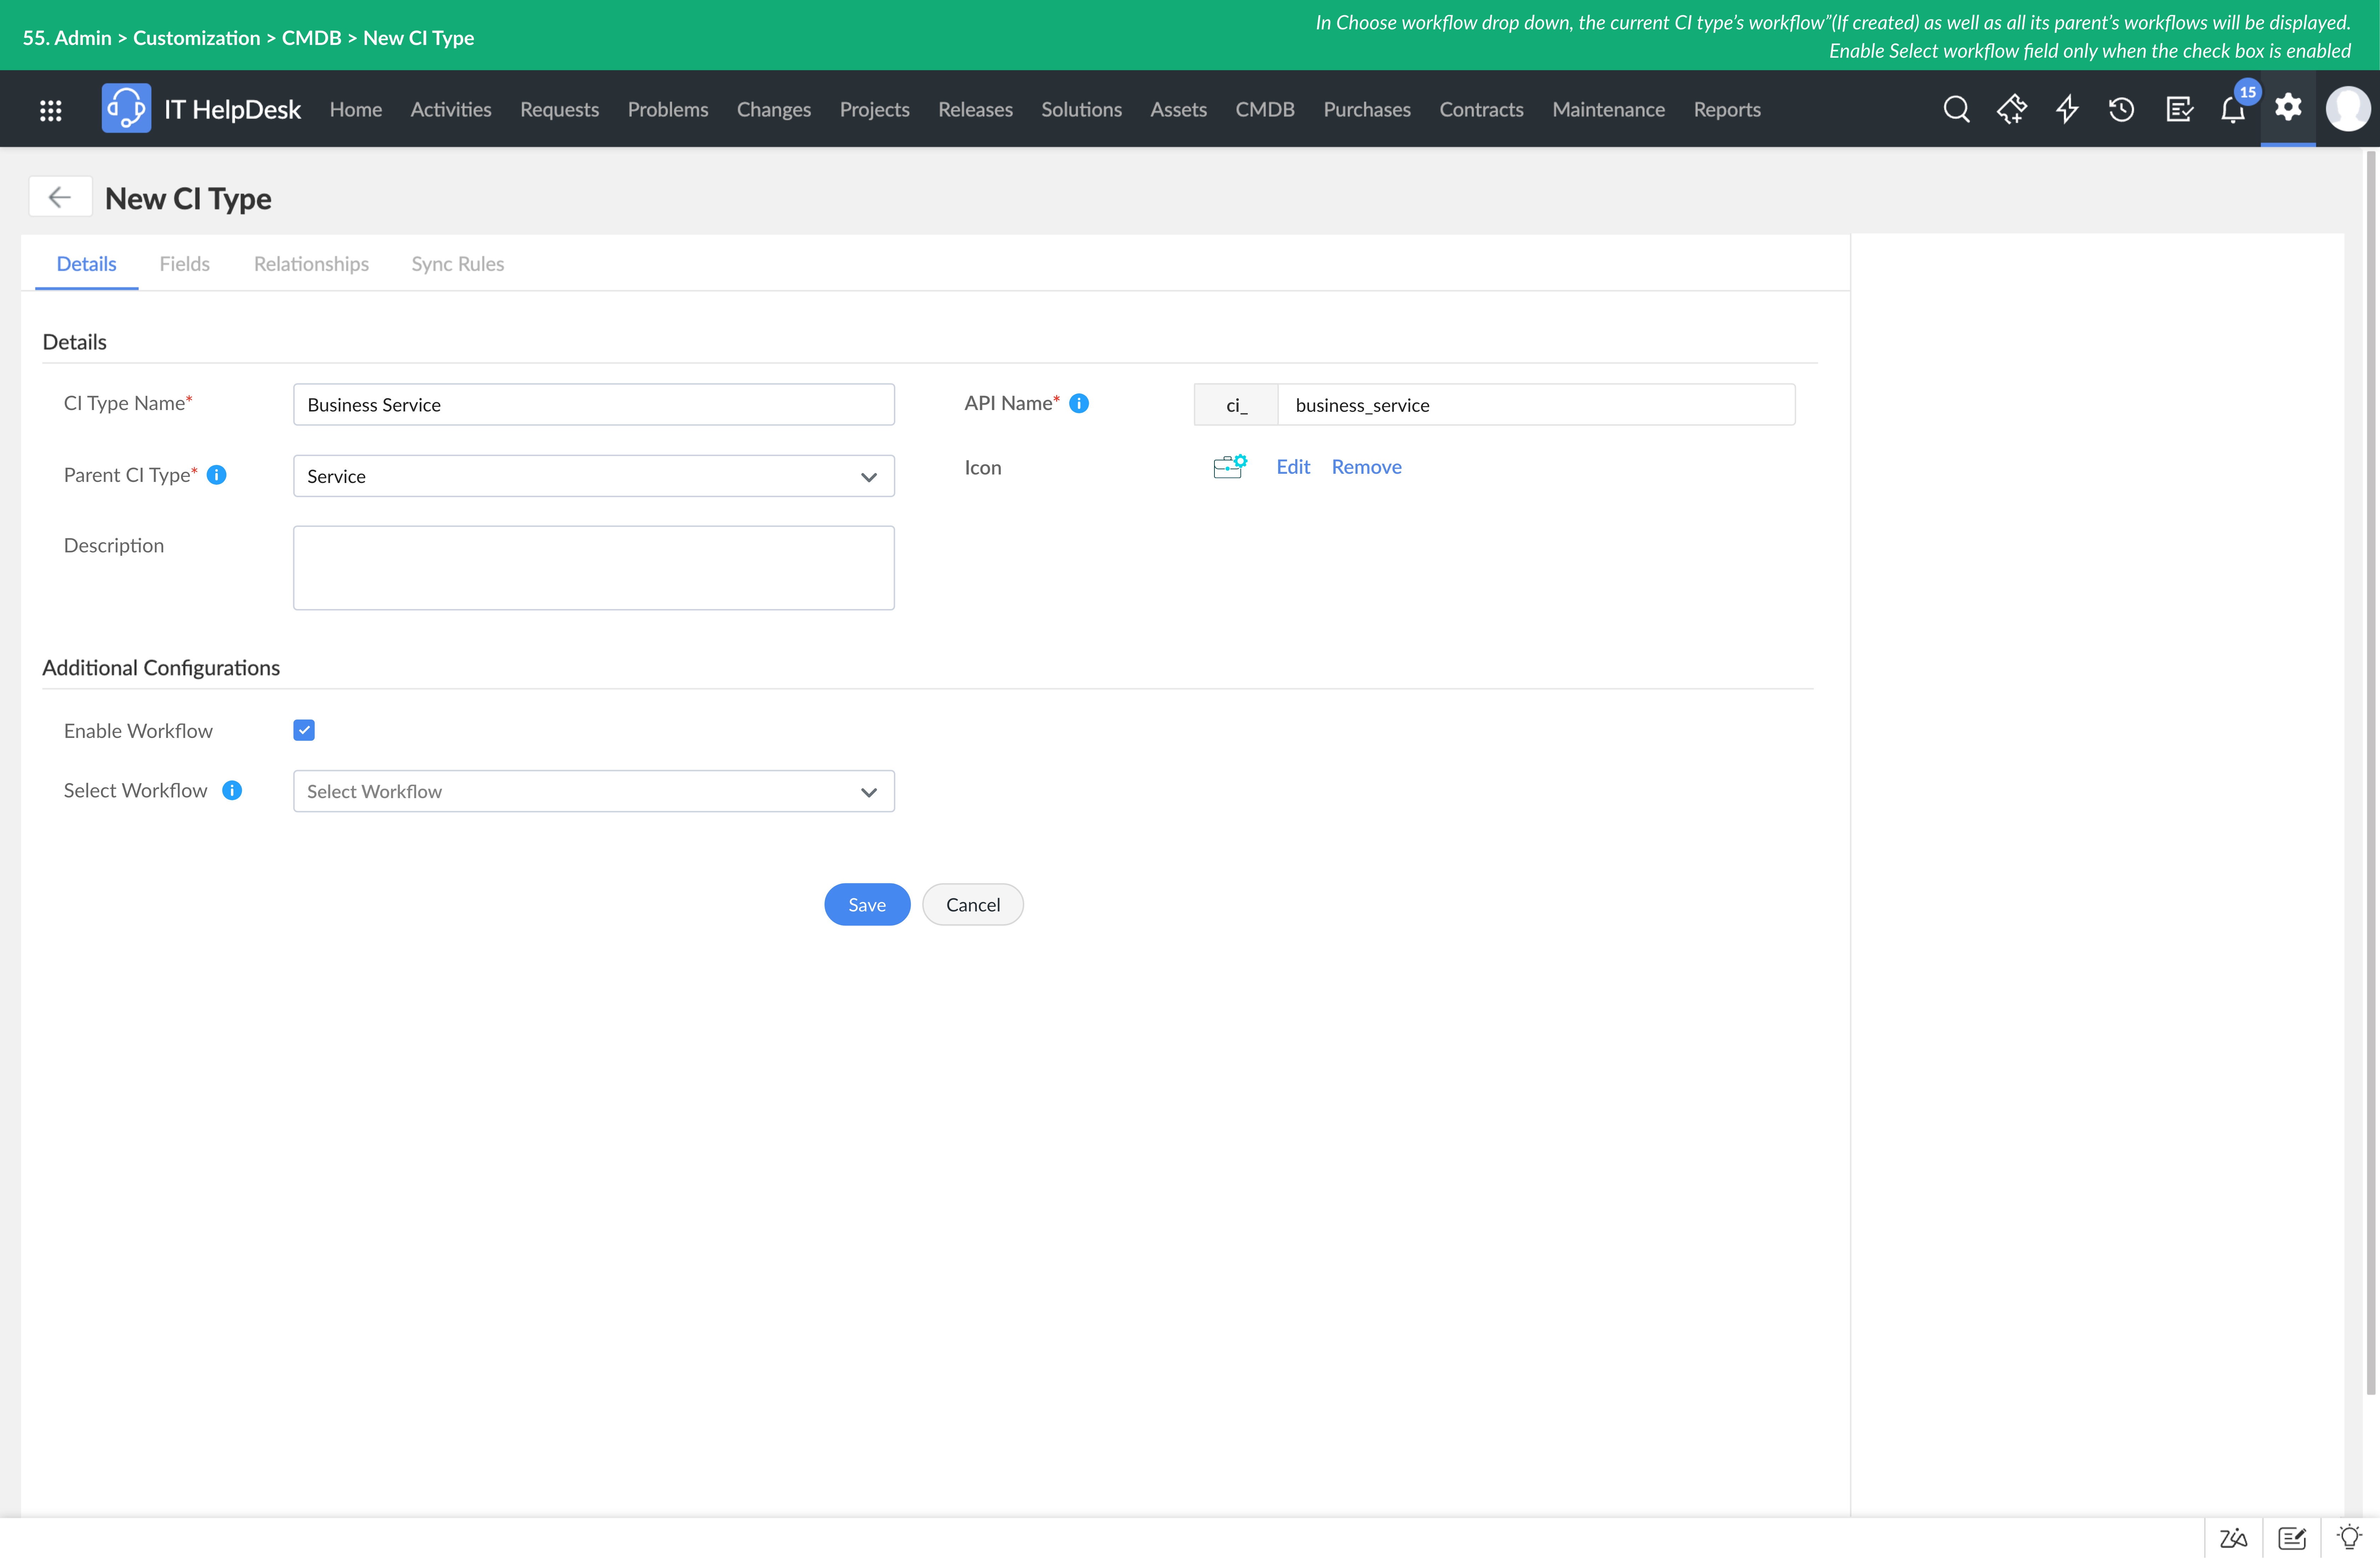The width and height of the screenshot is (2380, 1558).
Task: Go back using the arrow button
Action: click(x=60, y=197)
